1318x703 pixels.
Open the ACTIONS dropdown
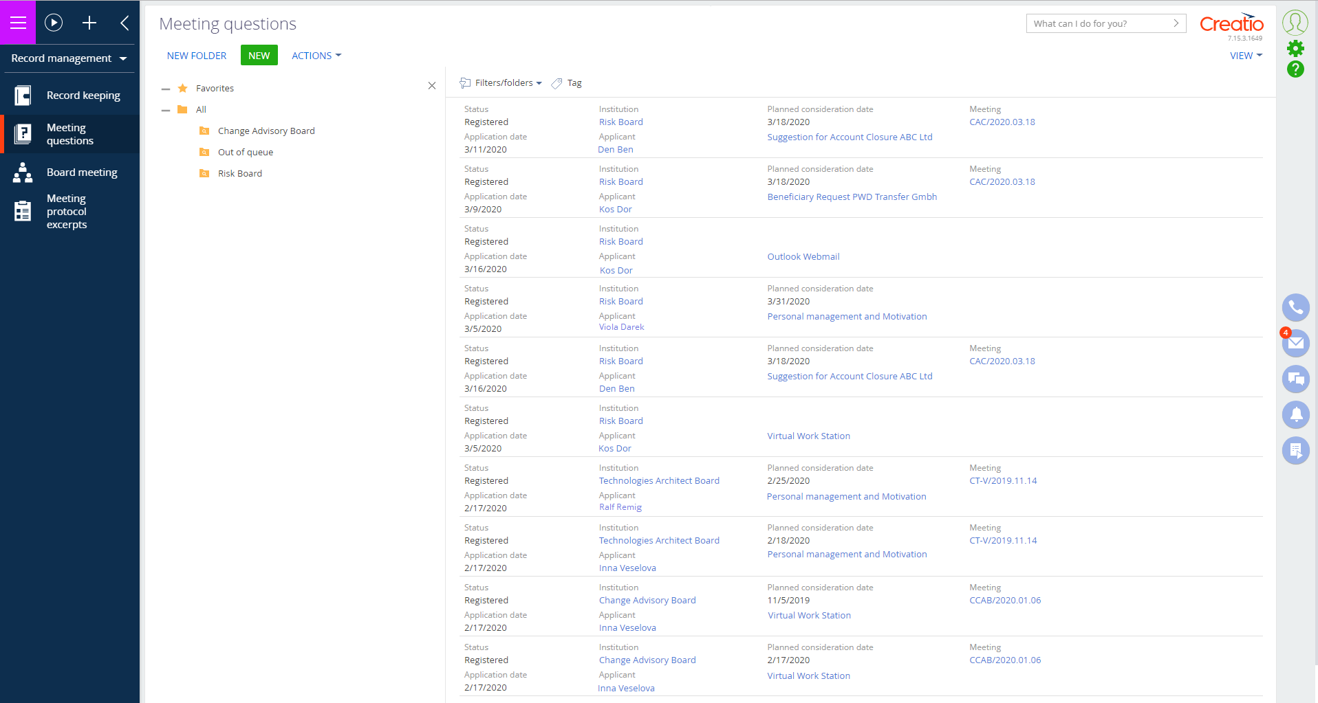316,56
